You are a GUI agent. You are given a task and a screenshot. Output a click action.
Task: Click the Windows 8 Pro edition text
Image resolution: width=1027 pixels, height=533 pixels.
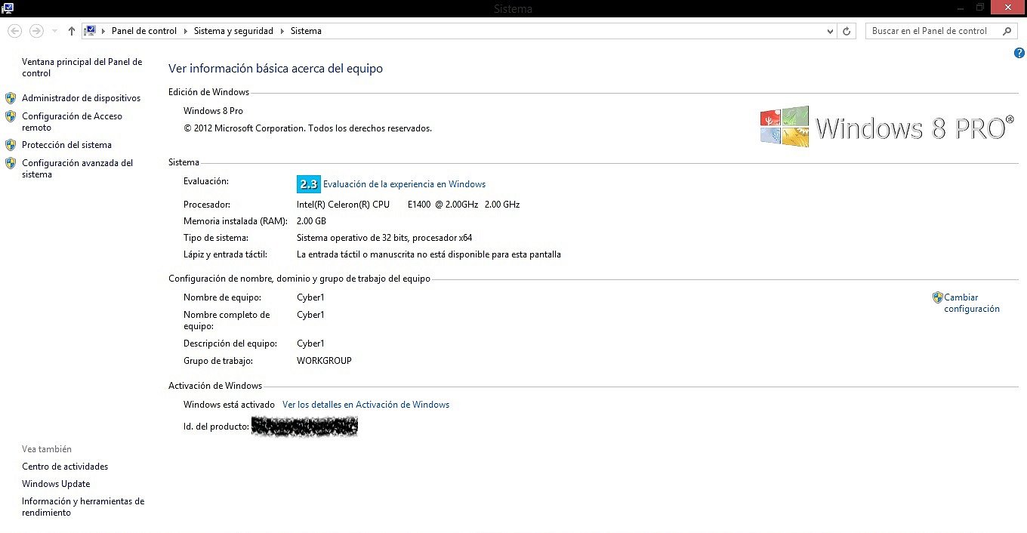pos(213,111)
